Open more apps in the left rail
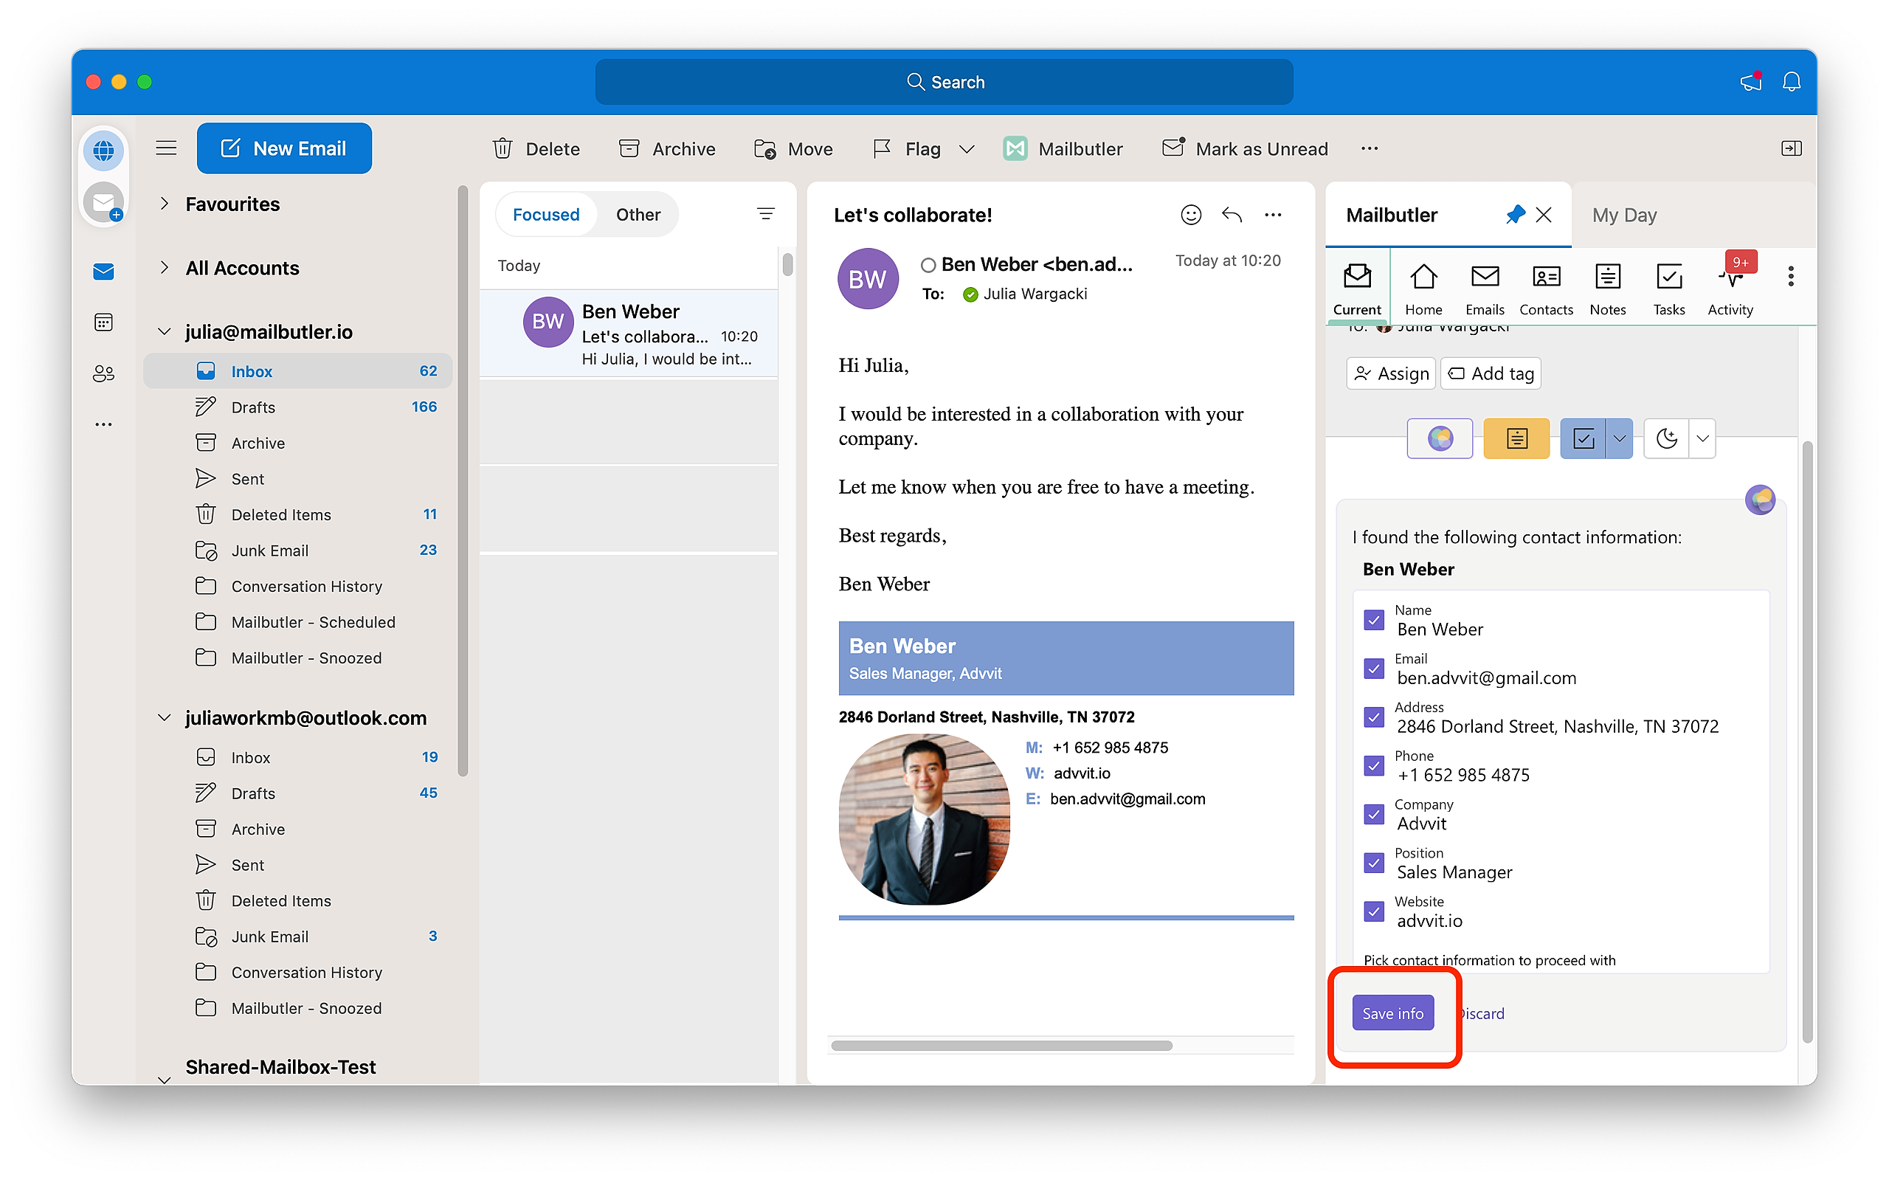1889x1180 pixels. coord(104,424)
